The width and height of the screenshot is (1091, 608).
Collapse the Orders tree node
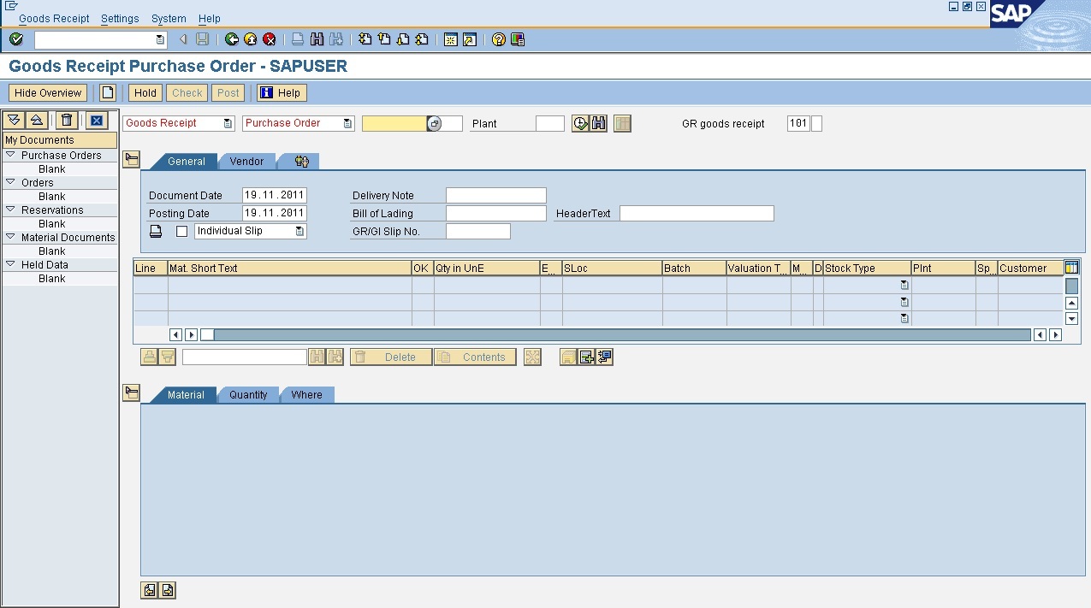[x=11, y=183]
